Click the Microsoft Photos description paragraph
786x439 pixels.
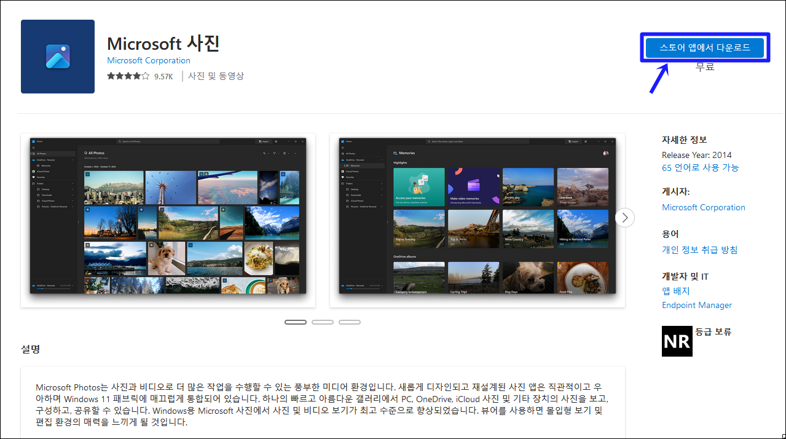click(323, 405)
